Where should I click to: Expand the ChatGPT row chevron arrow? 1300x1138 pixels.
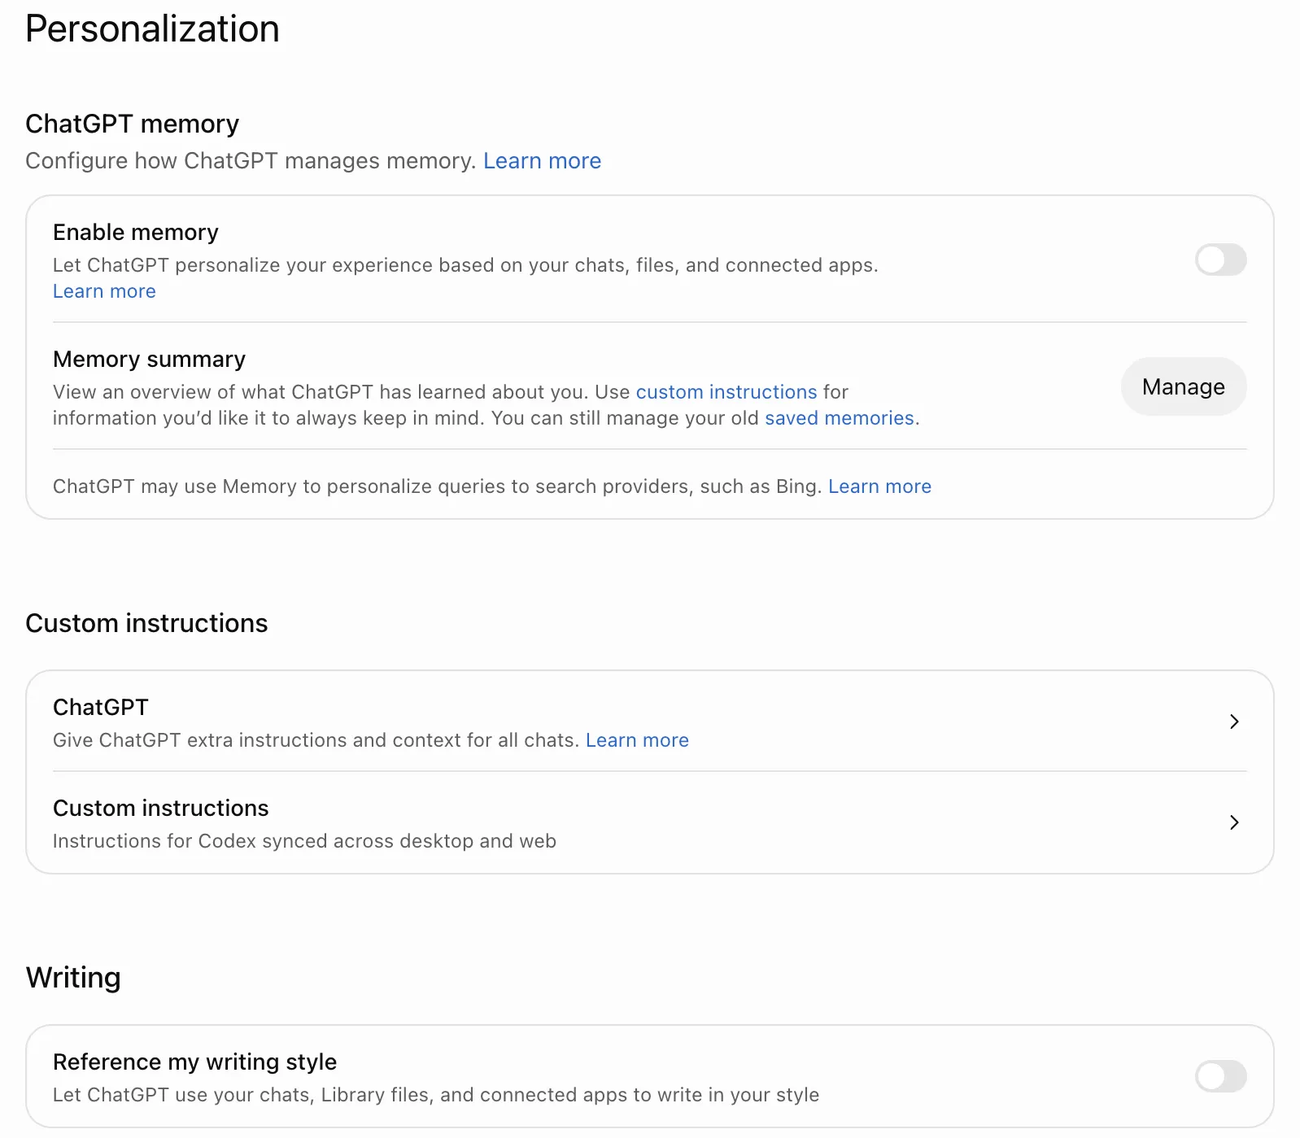click(1234, 722)
